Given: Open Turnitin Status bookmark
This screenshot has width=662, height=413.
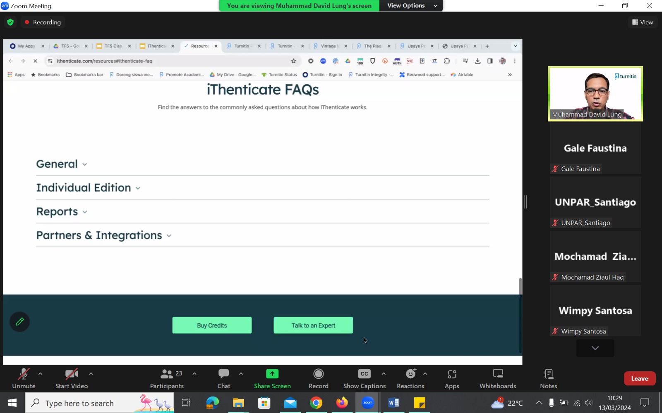Looking at the screenshot, I should coord(279,75).
